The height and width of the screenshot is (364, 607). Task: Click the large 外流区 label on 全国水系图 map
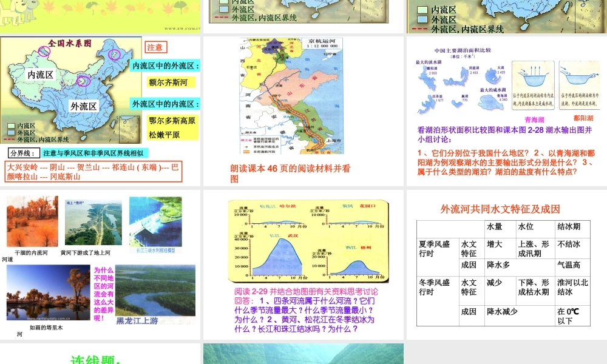click(x=83, y=106)
